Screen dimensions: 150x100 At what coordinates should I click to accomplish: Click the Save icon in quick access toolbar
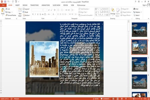pos(5,2)
